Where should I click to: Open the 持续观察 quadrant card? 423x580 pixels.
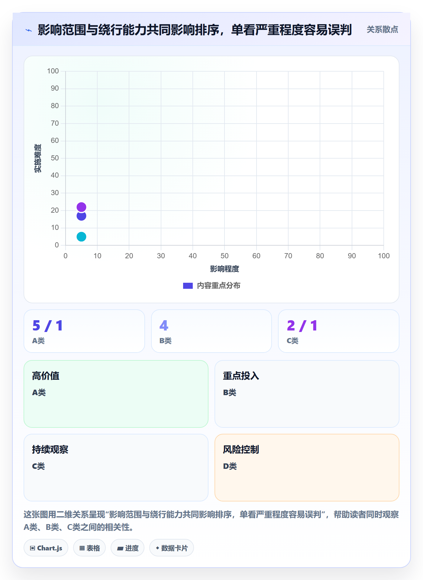click(x=116, y=468)
